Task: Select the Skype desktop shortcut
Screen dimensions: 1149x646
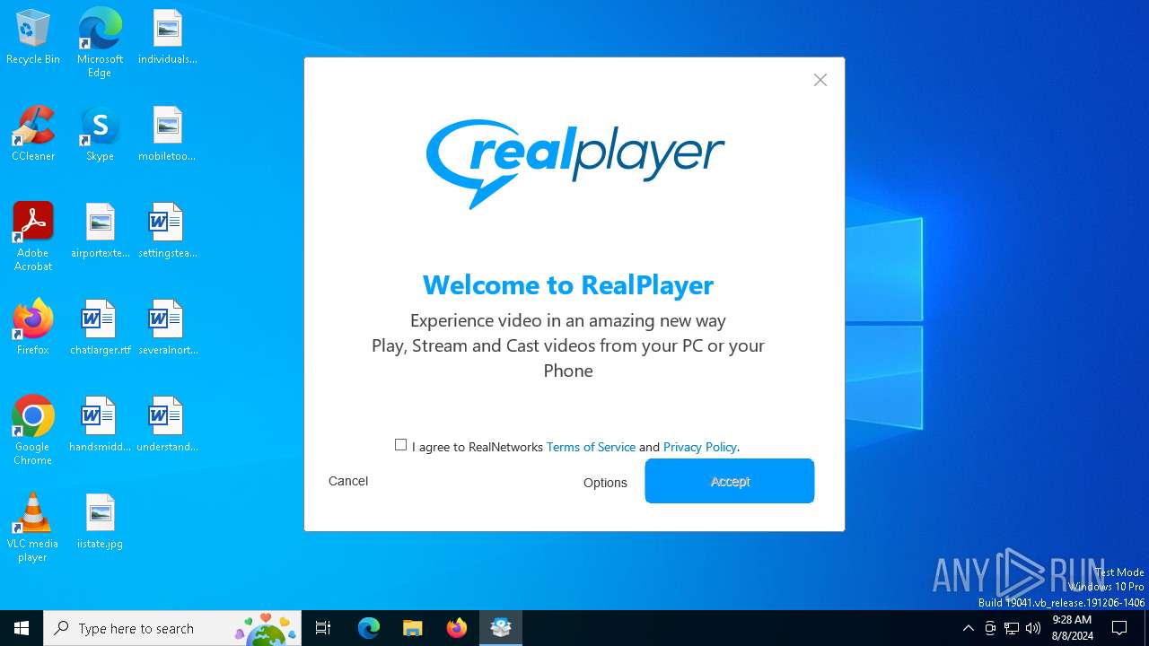Action: click(100, 135)
